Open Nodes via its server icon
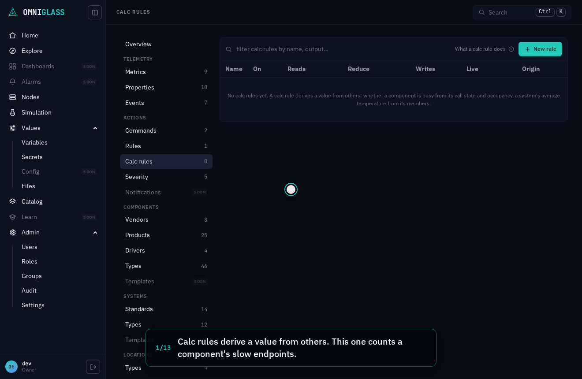Image resolution: width=582 pixels, height=379 pixels. click(13, 97)
